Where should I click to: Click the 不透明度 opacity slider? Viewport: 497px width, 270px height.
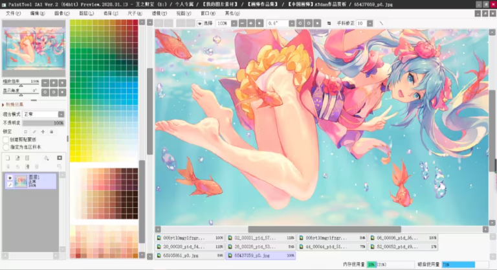(44, 122)
